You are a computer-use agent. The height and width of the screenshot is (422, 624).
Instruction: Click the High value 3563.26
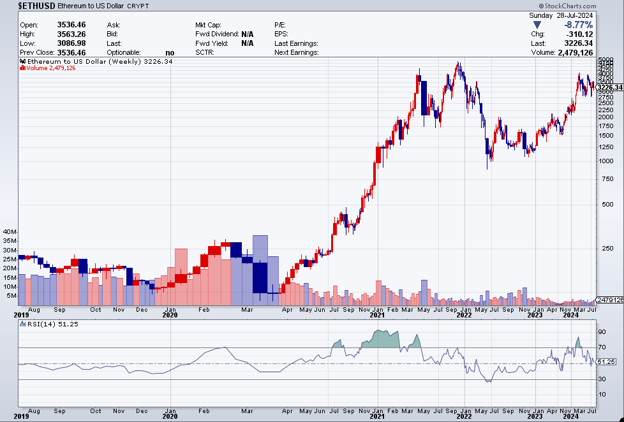pos(71,34)
